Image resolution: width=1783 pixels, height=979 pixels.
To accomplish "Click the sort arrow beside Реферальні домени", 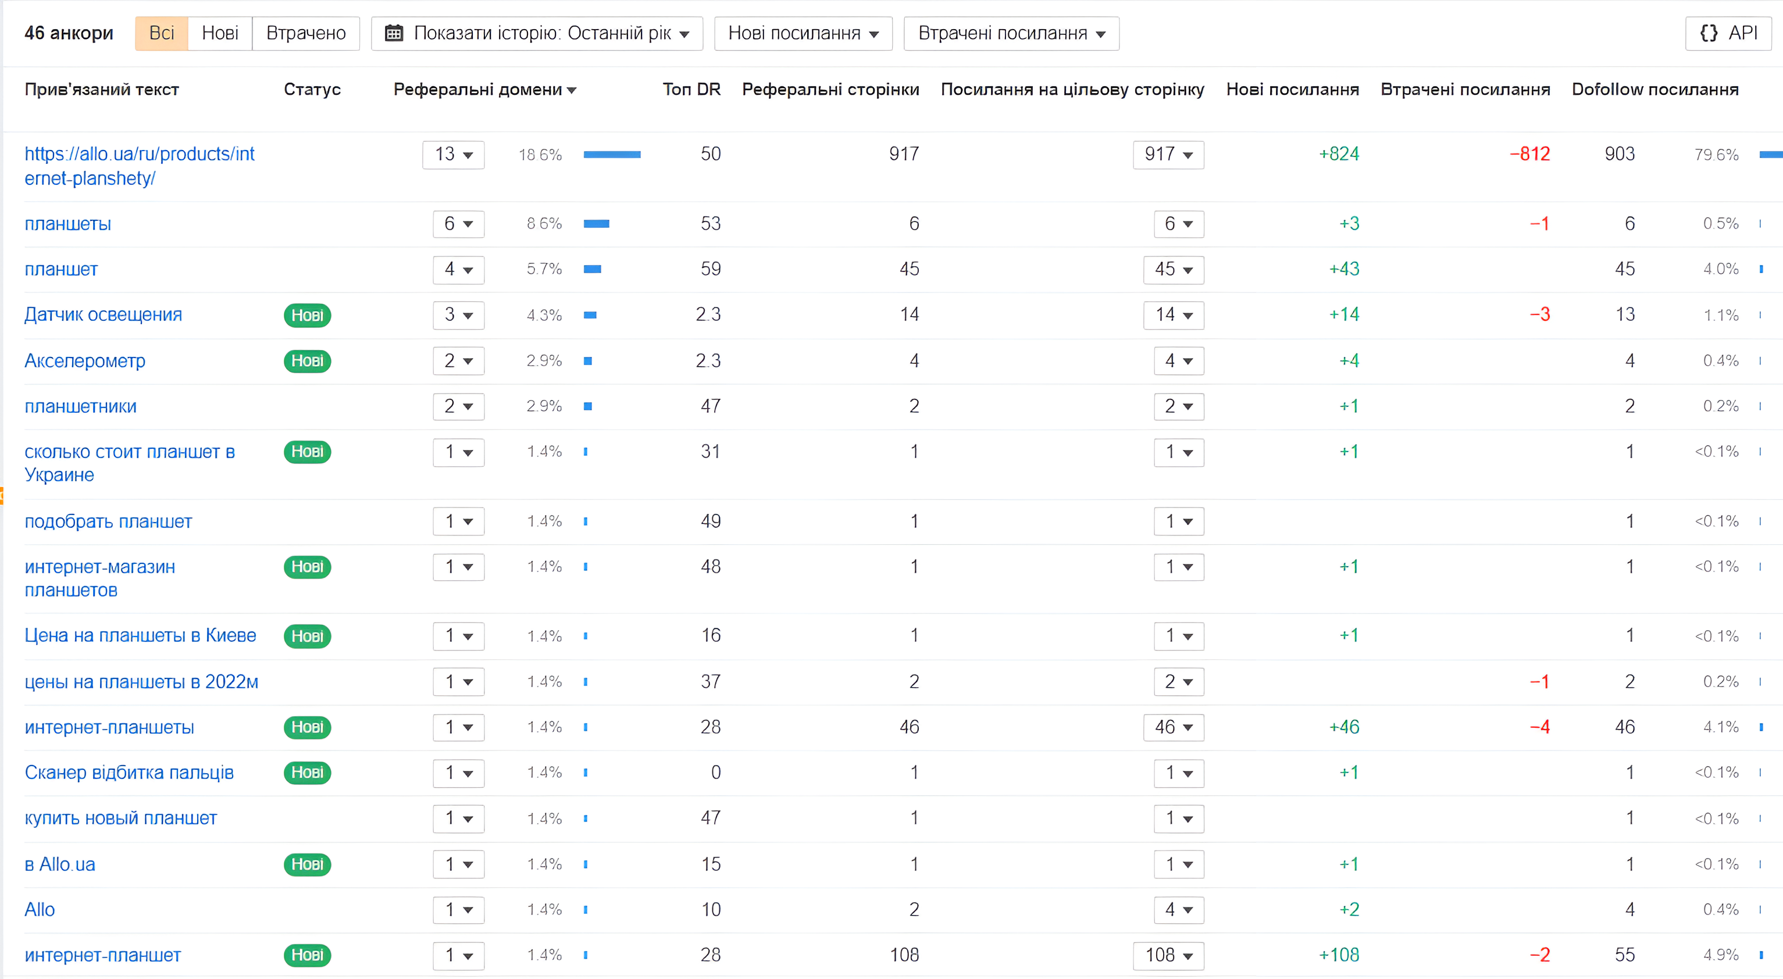I will click(x=572, y=90).
